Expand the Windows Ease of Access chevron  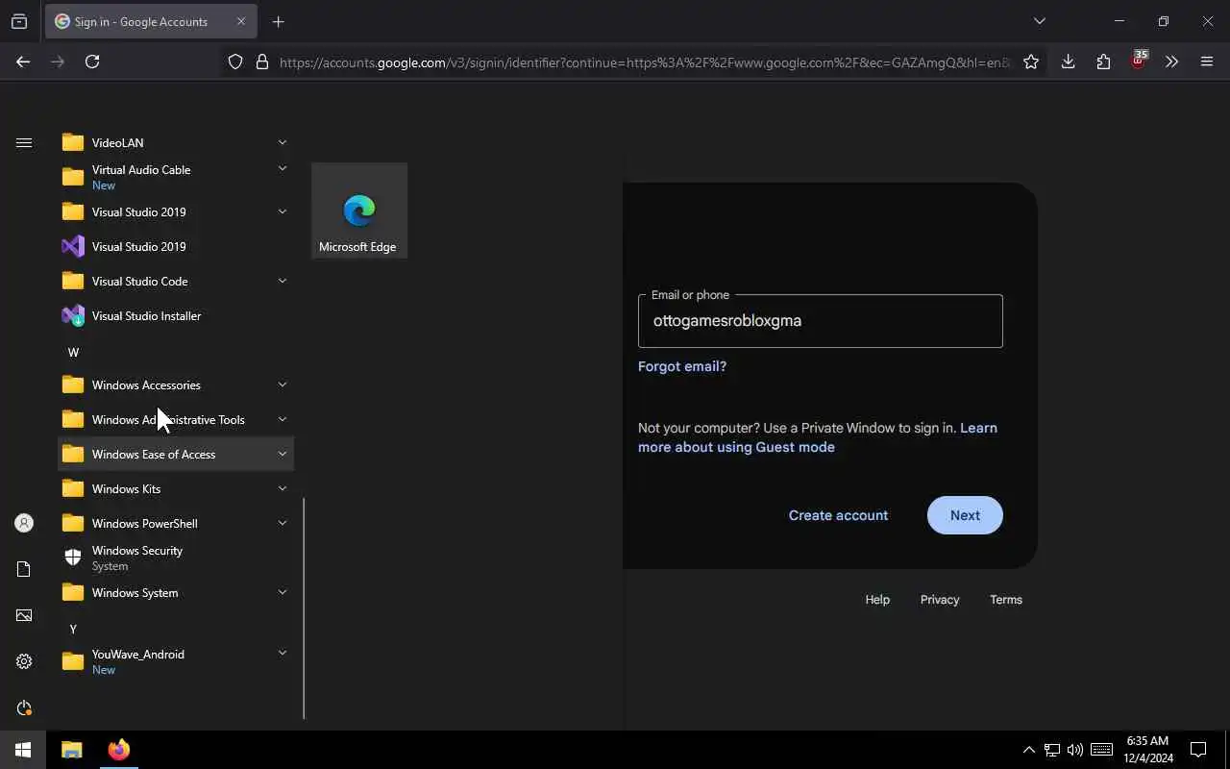(x=282, y=454)
